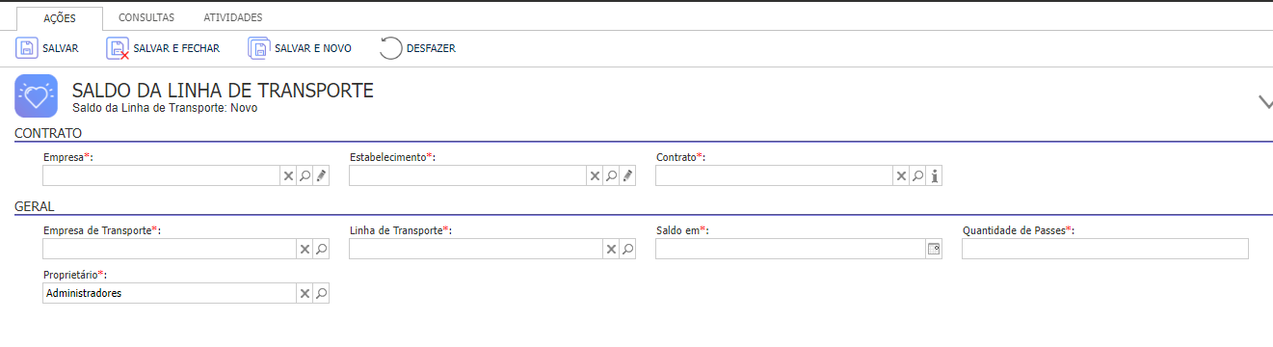Collapse header with chevron at right
Image resolution: width=1273 pixels, height=347 pixels.
click(1265, 102)
